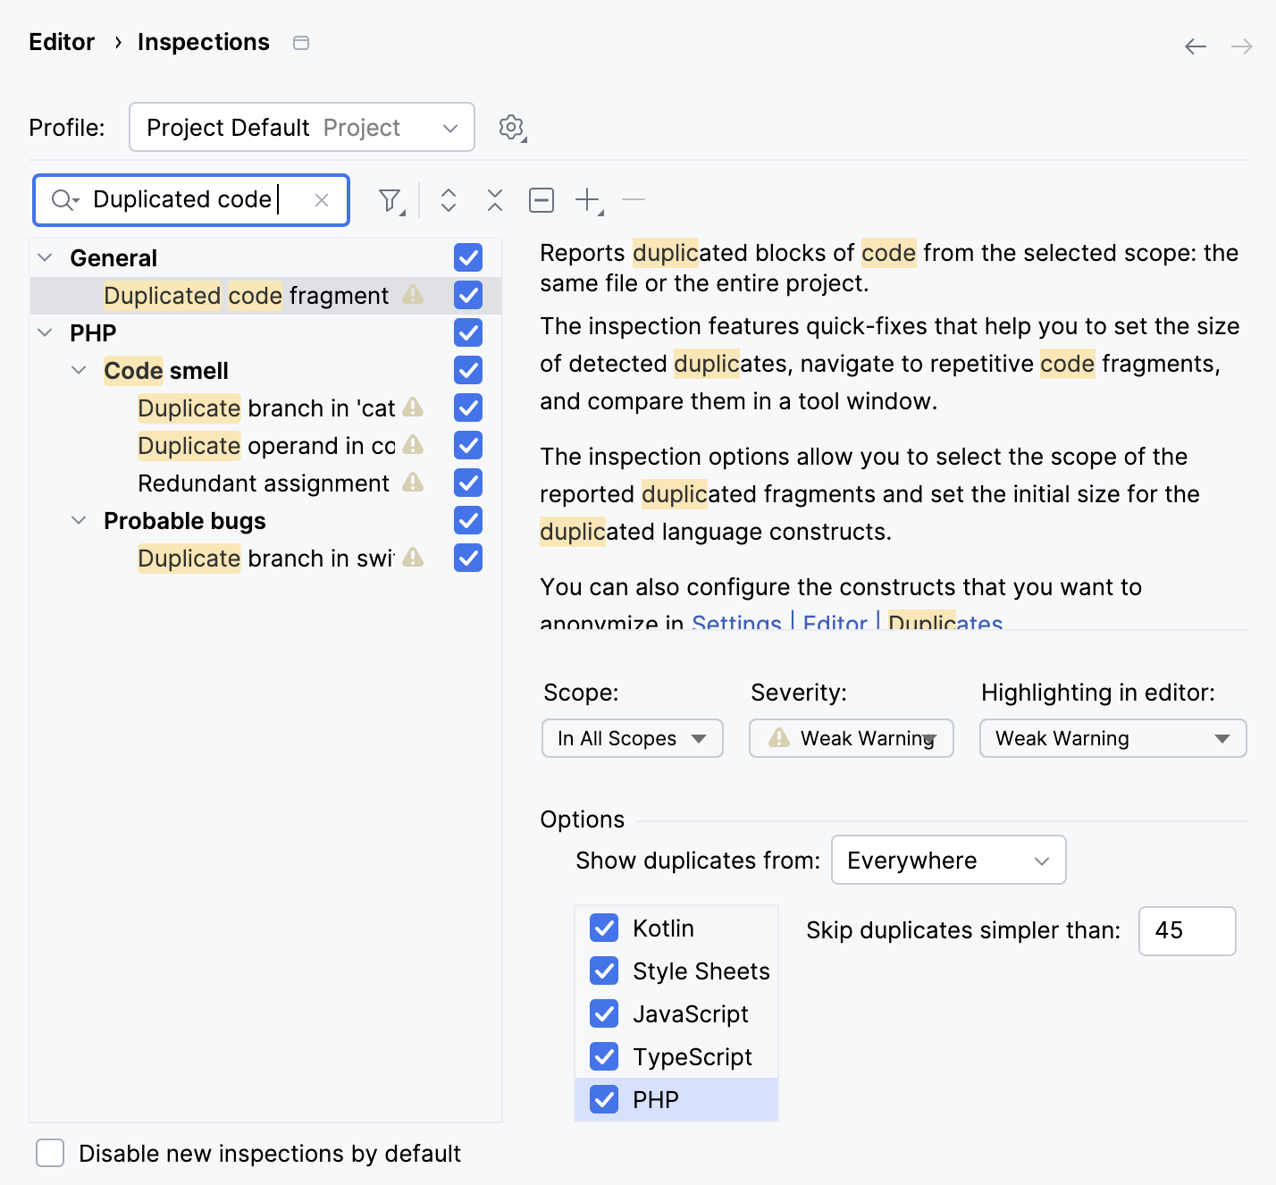1276x1185 pixels.
Task: Click the disable inspection minus-square icon
Action: coord(541,199)
